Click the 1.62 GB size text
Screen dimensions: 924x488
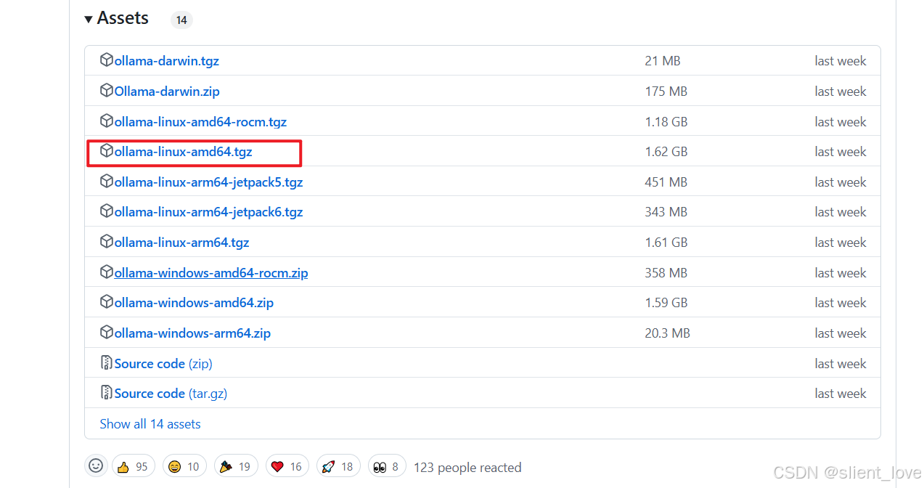point(666,152)
